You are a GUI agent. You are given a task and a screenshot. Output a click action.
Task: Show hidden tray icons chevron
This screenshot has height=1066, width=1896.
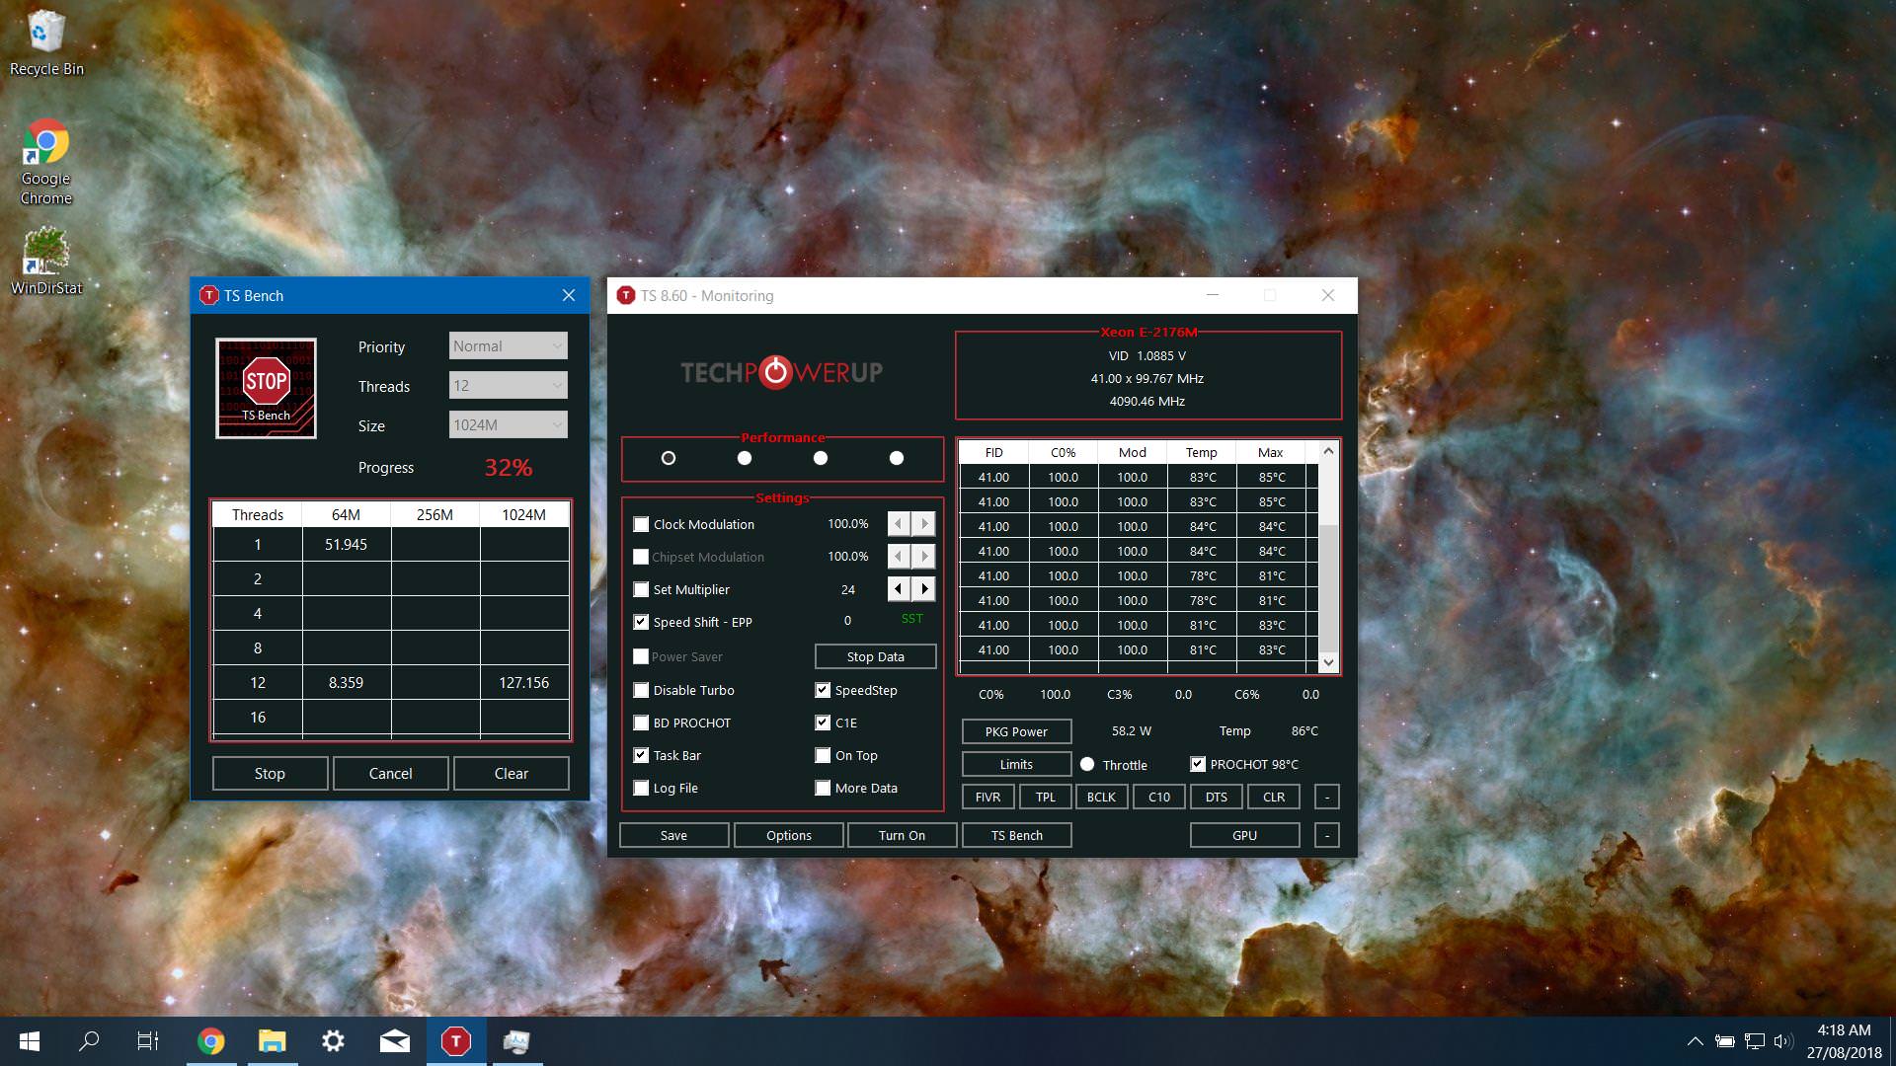pyautogui.click(x=1695, y=1041)
